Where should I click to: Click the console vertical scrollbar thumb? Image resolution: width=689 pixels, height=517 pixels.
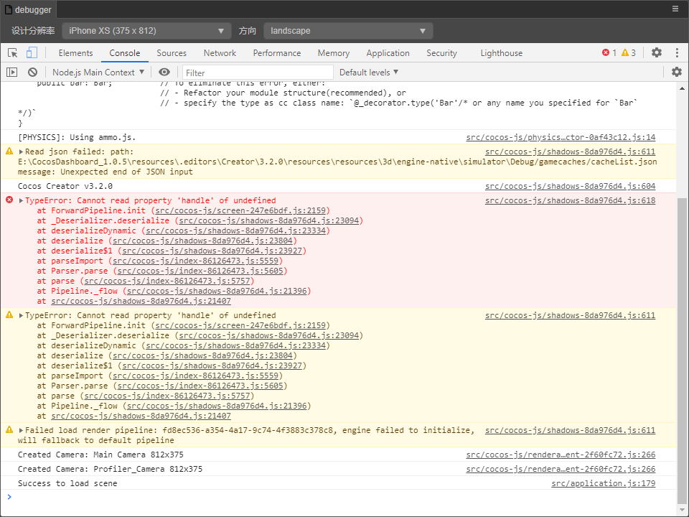682,350
